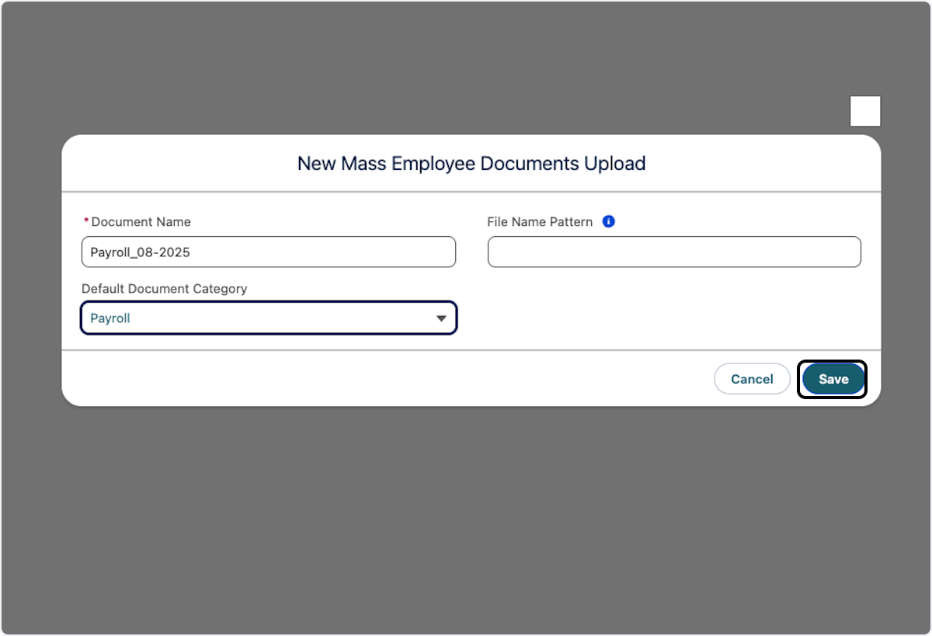The image size is (932, 636).
Task: Focus the empty File Name Pattern field
Action: pyautogui.click(x=673, y=252)
